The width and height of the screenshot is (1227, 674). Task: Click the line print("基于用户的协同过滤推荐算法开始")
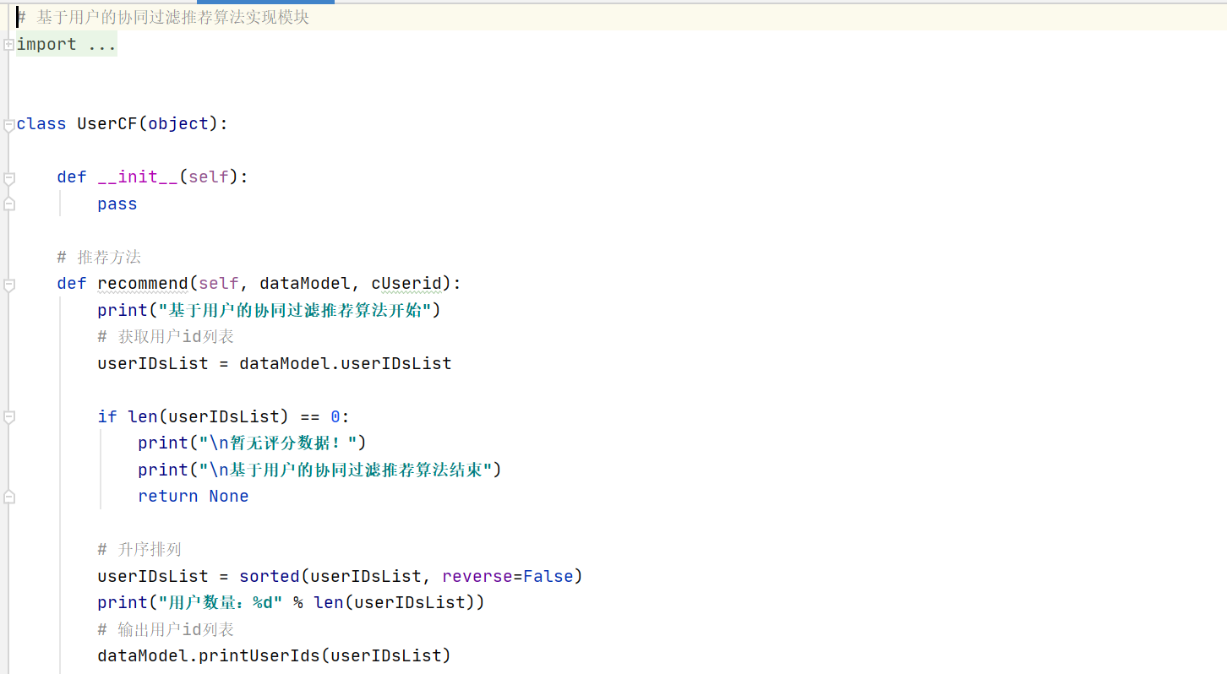pyautogui.click(x=270, y=310)
